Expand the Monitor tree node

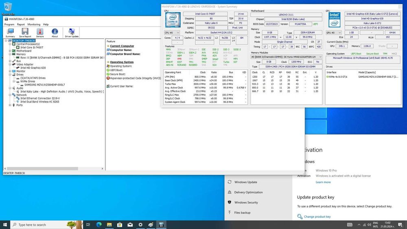pos(10,71)
